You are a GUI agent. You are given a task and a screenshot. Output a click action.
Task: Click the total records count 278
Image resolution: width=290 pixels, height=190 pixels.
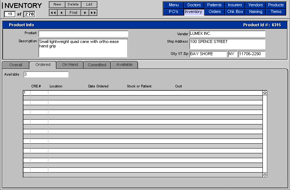pyautogui.click(x=29, y=14)
